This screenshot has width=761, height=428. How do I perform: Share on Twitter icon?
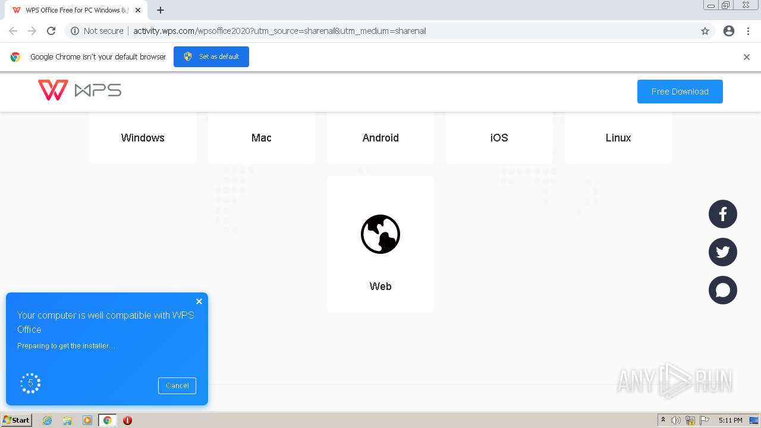723,252
